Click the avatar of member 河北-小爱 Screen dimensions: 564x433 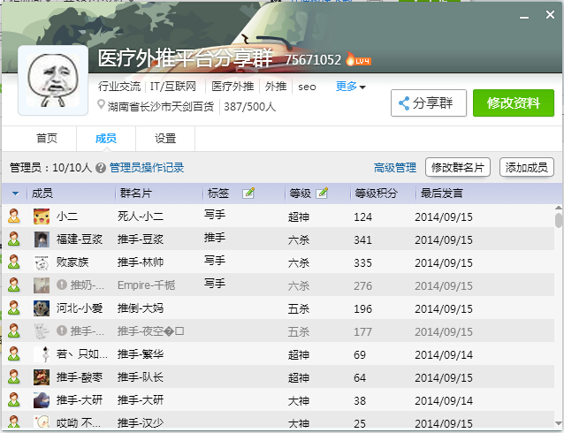tap(41, 308)
